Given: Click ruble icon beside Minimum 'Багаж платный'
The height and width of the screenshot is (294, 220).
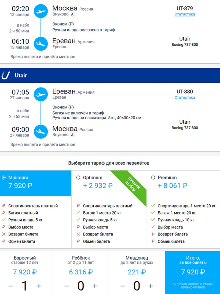Looking at the screenshot, I should click(3, 213).
